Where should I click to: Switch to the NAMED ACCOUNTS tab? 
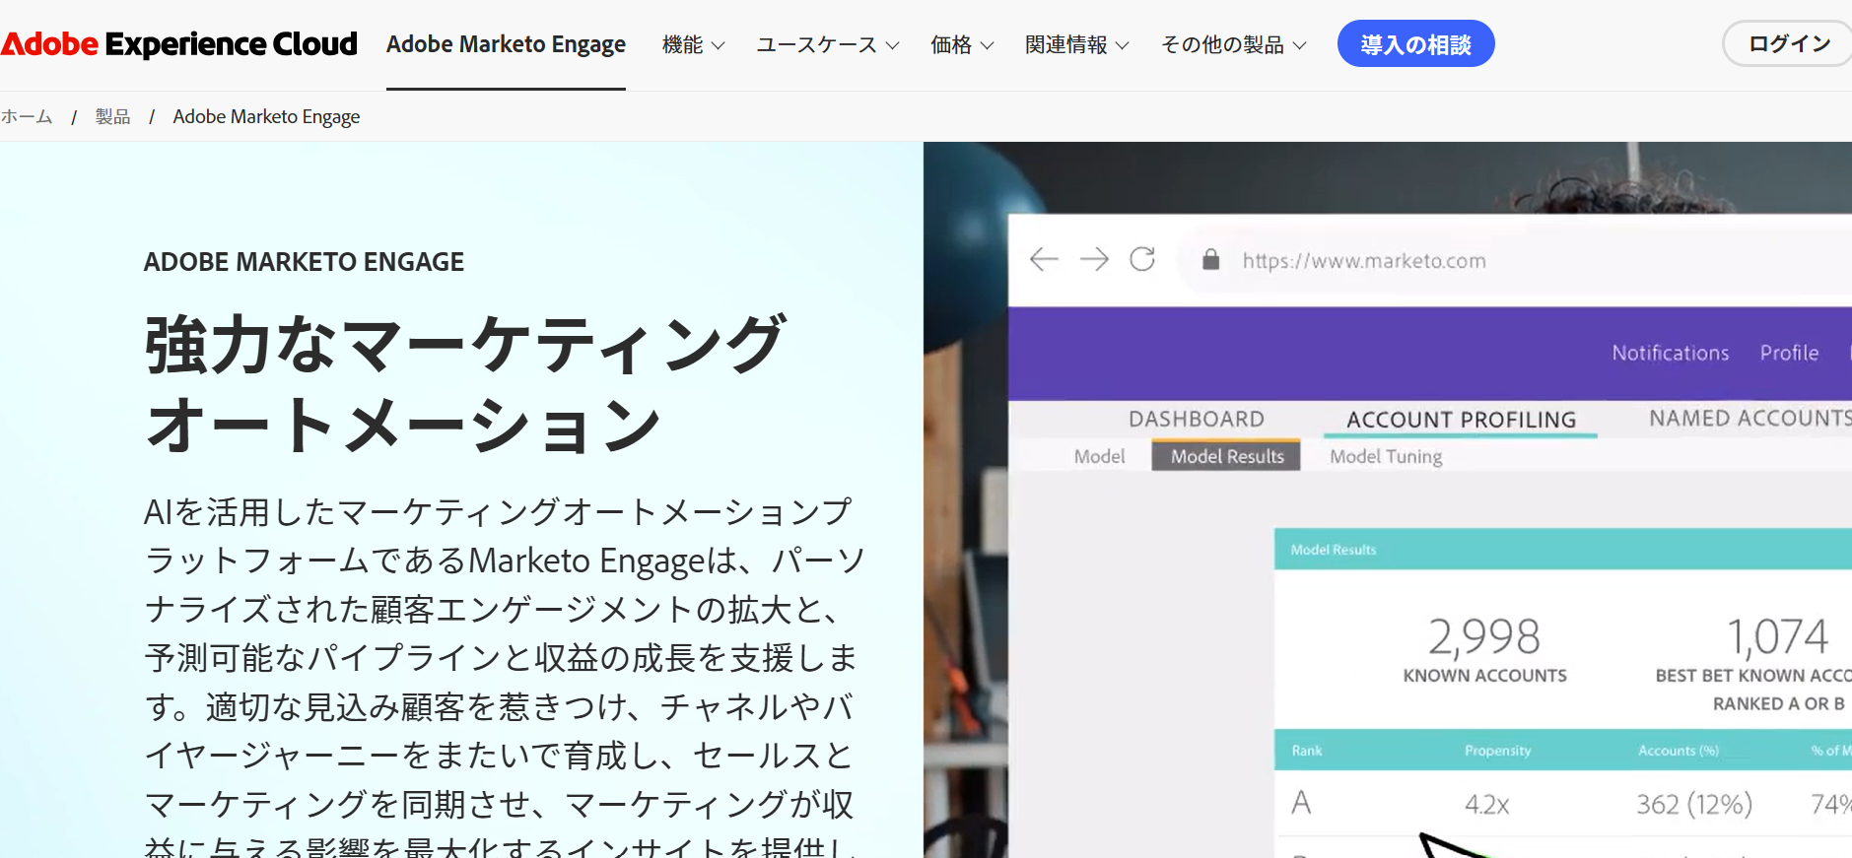pyautogui.click(x=1750, y=419)
